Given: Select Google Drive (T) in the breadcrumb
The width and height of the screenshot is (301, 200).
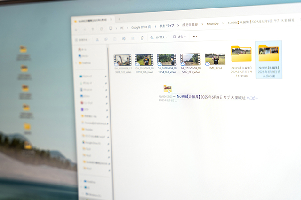Looking at the screenshot, I should coord(141,27).
